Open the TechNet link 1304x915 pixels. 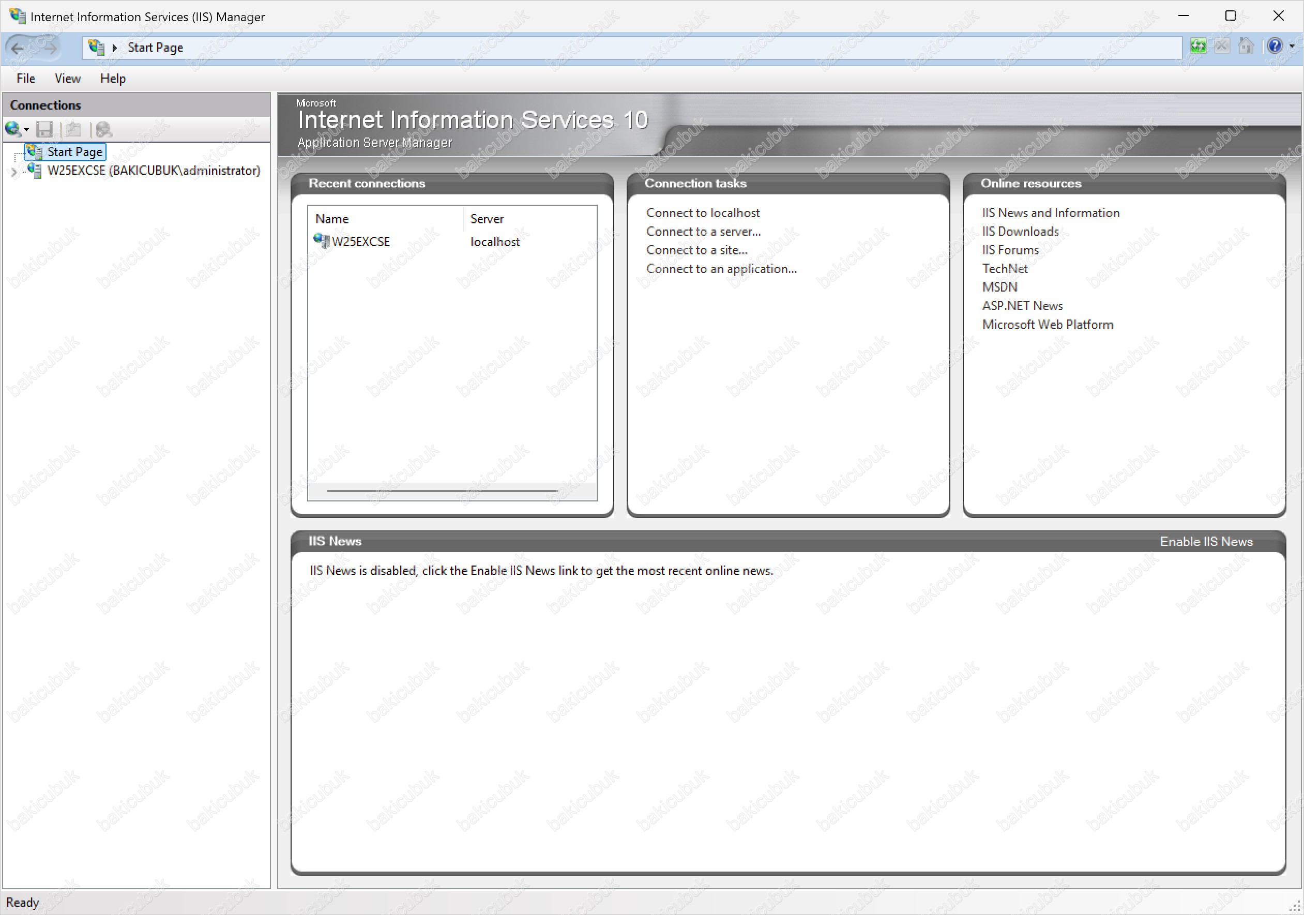click(x=1005, y=269)
